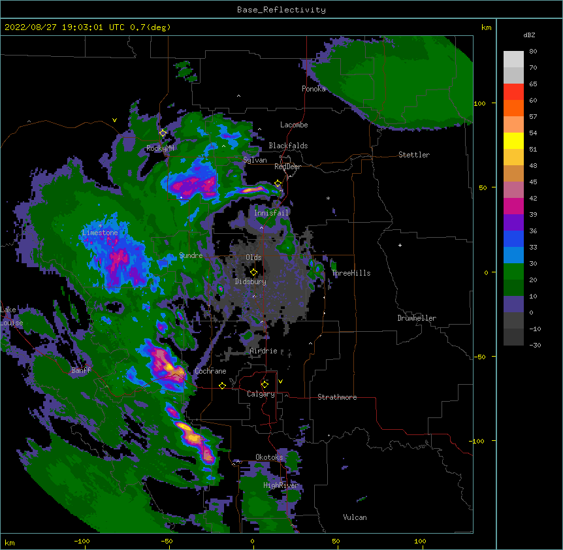
Task: Click the km unit label at top right
Action: tap(487, 27)
